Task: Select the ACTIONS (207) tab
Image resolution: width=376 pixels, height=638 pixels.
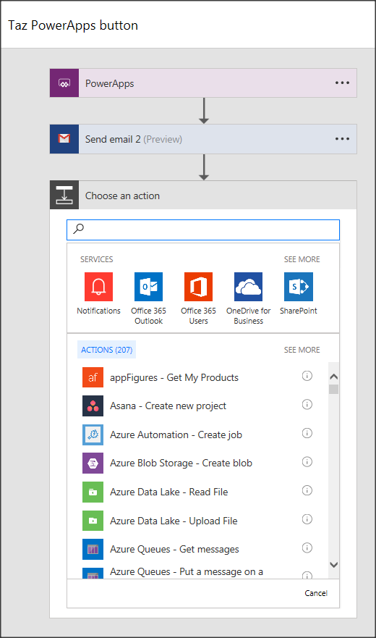Action: click(106, 350)
